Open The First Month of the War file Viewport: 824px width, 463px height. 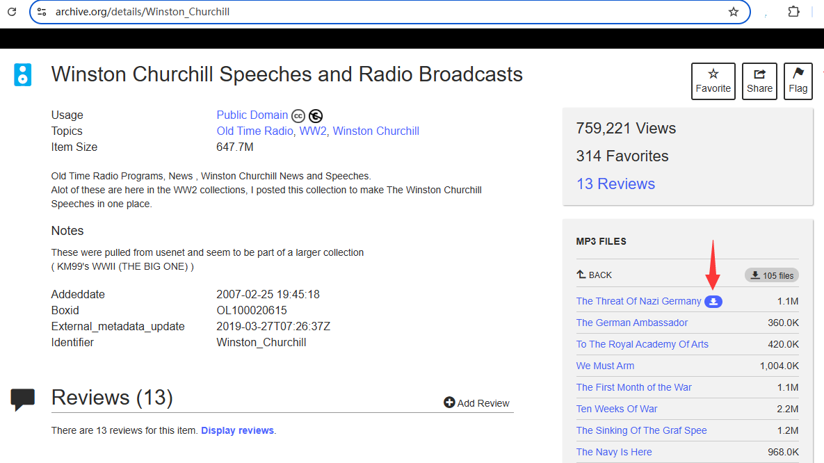pyautogui.click(x=633, y=387)
